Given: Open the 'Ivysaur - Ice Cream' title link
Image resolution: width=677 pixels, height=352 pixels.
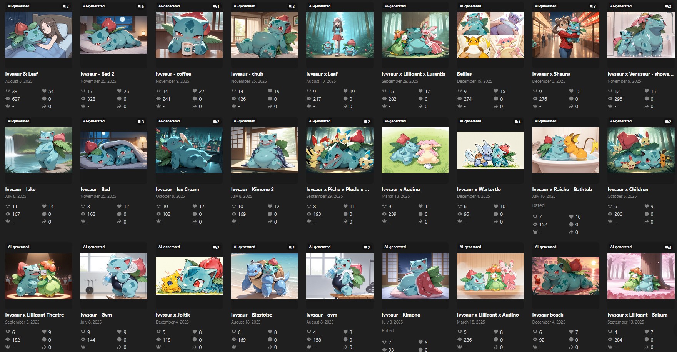Looking at the screenshot, I should [x=177, y=189].
